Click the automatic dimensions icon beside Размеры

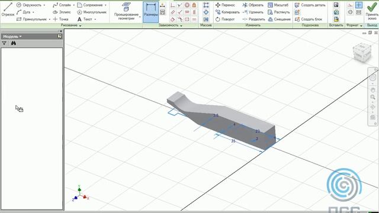[163, 5]
